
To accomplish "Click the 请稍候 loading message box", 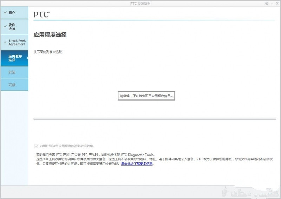I will coord(146,96).
